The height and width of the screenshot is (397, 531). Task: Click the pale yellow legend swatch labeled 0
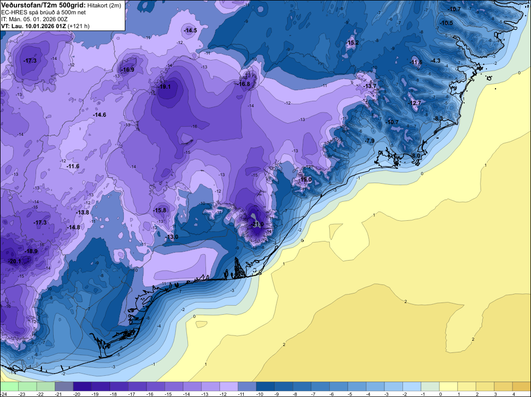point(448,386)
